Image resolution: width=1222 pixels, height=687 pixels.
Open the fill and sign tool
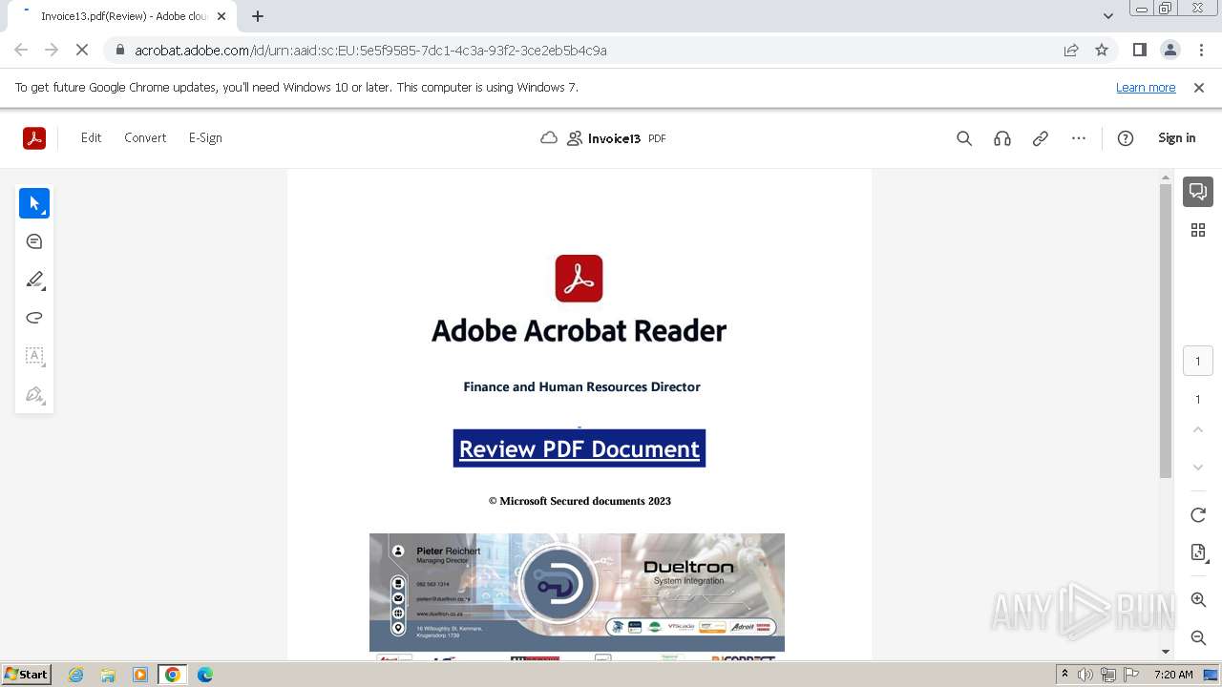click(x=34, y=394)
